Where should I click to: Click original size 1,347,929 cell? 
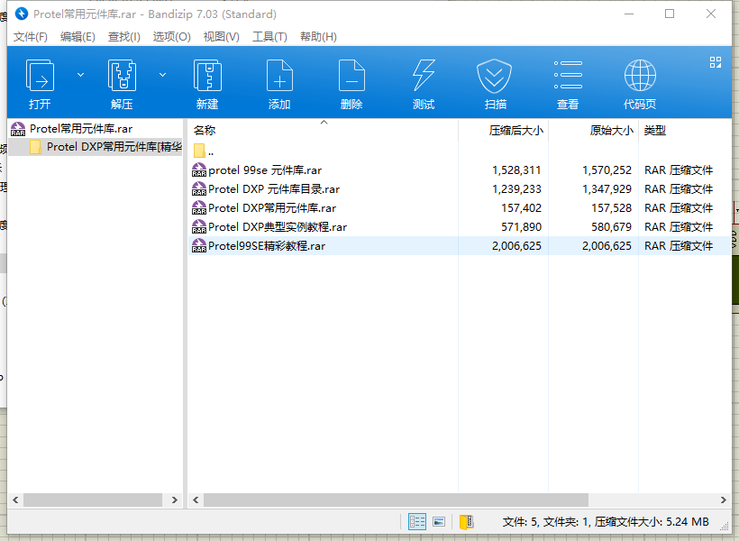607,189
